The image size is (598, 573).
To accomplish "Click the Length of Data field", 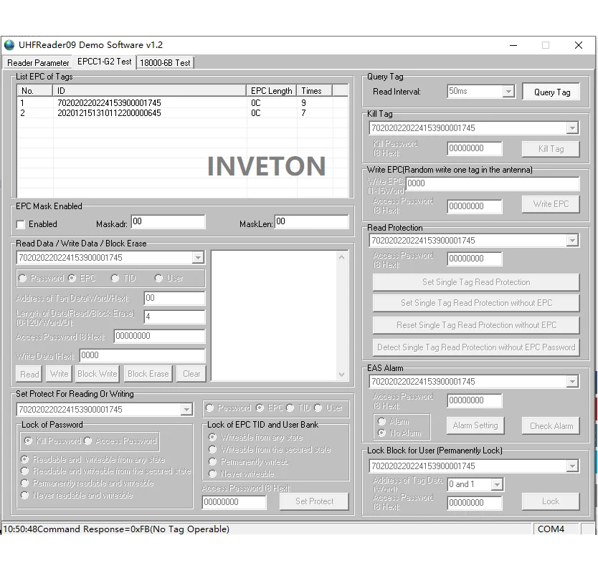I will click(174, 317).
